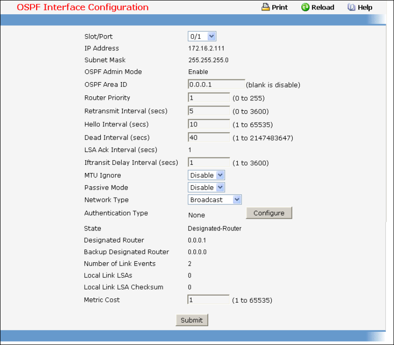
Task: Click the Iftransit Delay Interval input
Action: [209, 163]
